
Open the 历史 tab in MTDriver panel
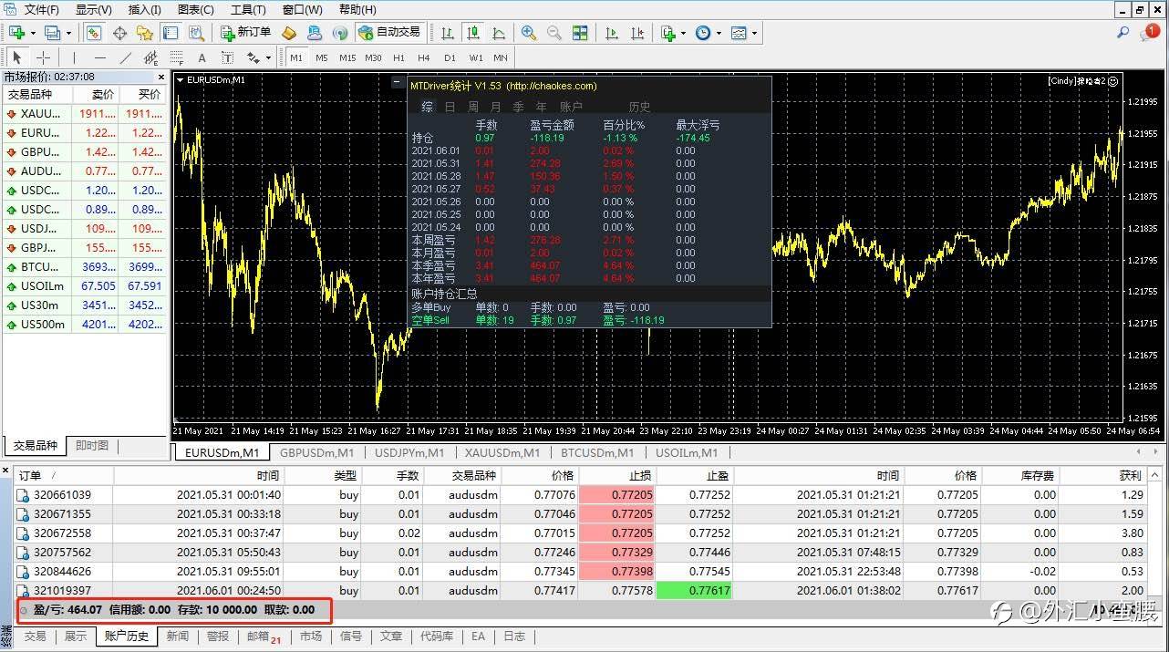pos(639,107)
